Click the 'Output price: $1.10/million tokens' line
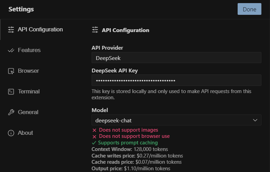This screenshot has width=270, height=172. coord(131,169)
